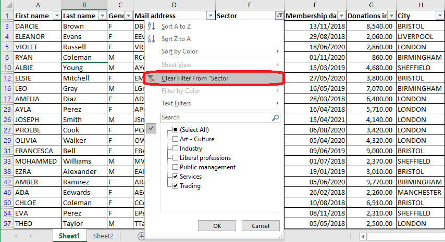
Task: Open the First name filter dropdown
Action: tap(57, 16)
